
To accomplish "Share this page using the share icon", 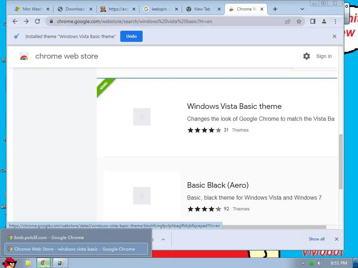I will pyautogui.click(x=288, y=21).
